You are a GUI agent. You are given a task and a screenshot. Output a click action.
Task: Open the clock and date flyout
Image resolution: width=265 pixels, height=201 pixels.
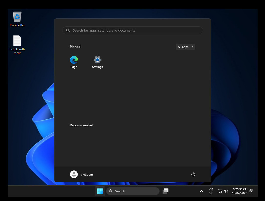[x=240, y=191]
